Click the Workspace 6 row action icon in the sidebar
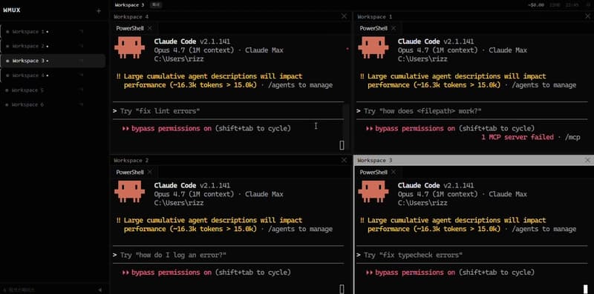This screenshot has width=594, height=294. tap(81, 104)
